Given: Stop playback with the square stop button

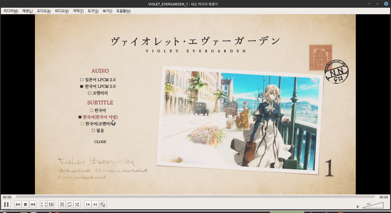Looking at the screenshot, I should 25,204.
